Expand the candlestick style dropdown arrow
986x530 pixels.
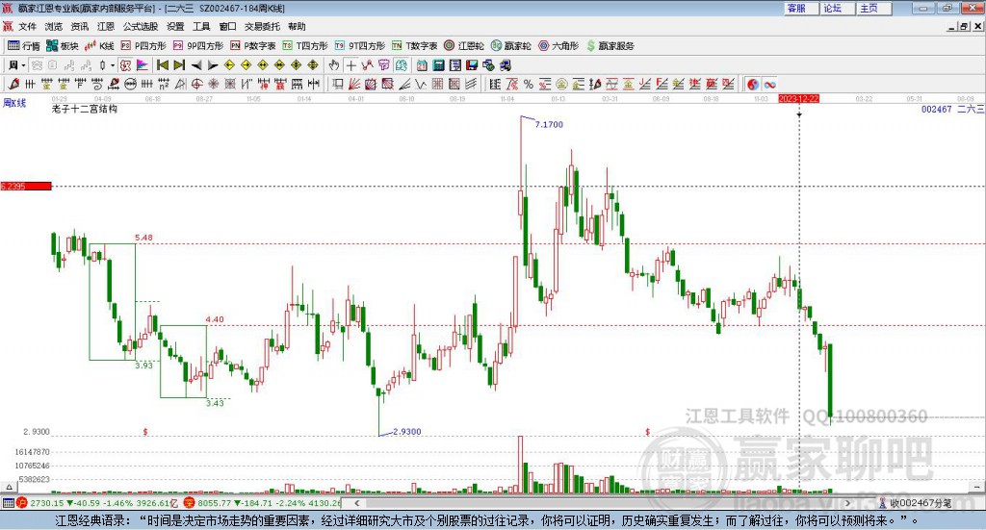pyautogui.click(x=113, y=65)
